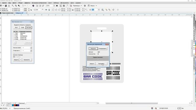Screen dimensions: 196x110
Task: Click the Apply button in data dialog
Action: click(x=101, y=64)
